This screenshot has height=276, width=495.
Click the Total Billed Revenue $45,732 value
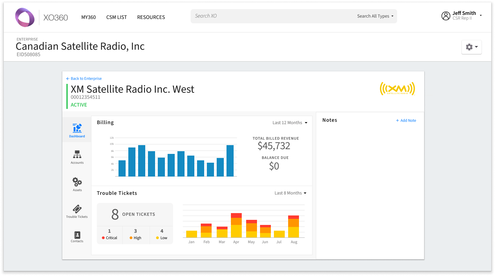click(x=274, y=146)
